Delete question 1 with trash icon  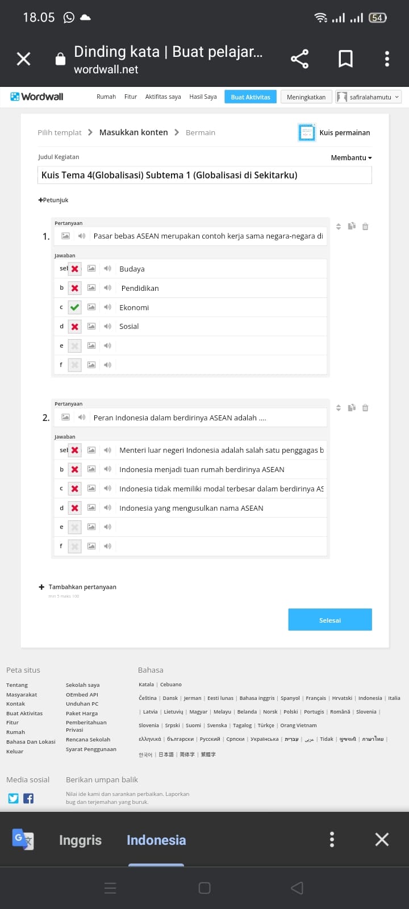coord(365,226)
